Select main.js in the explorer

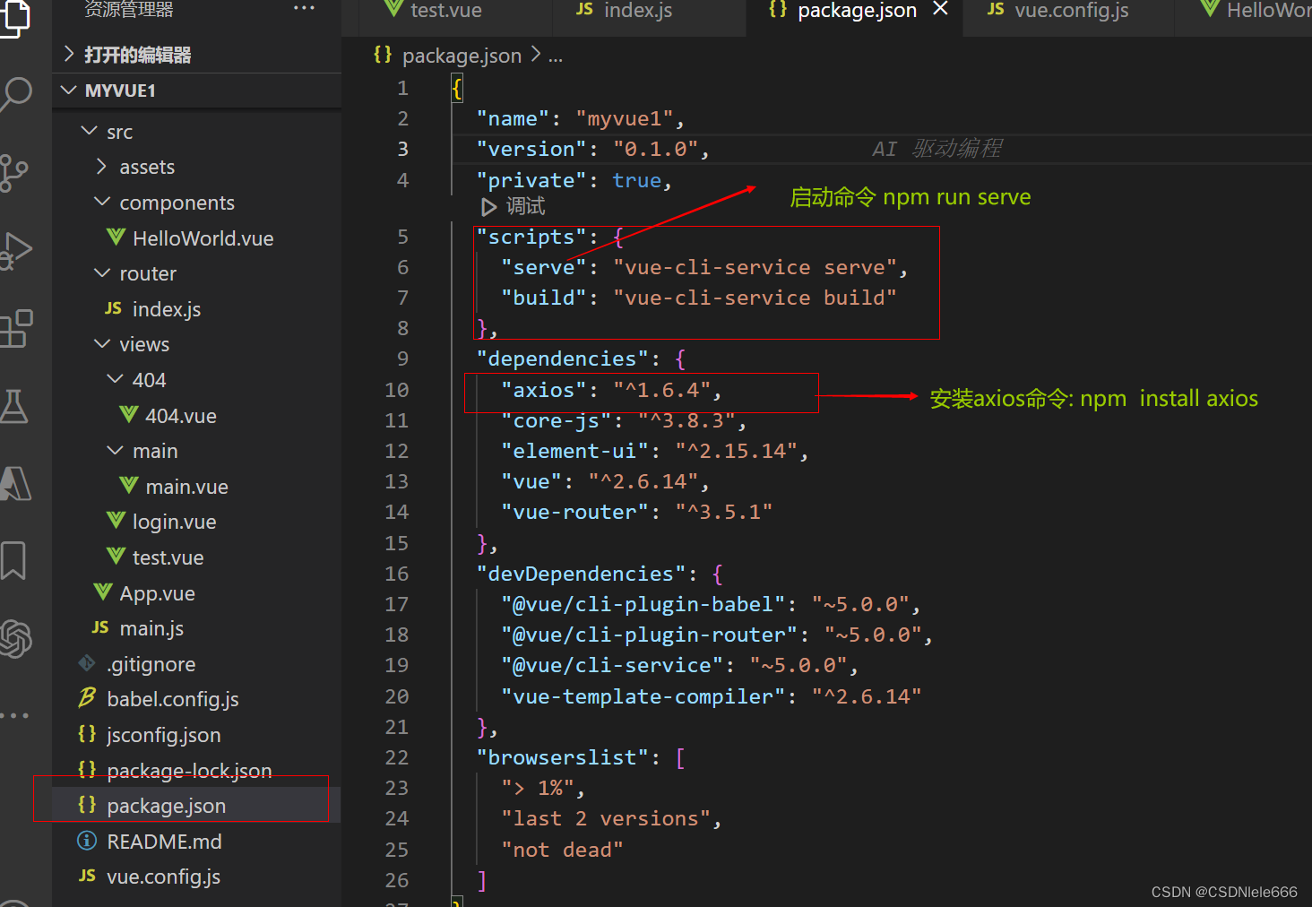(151, 627)
